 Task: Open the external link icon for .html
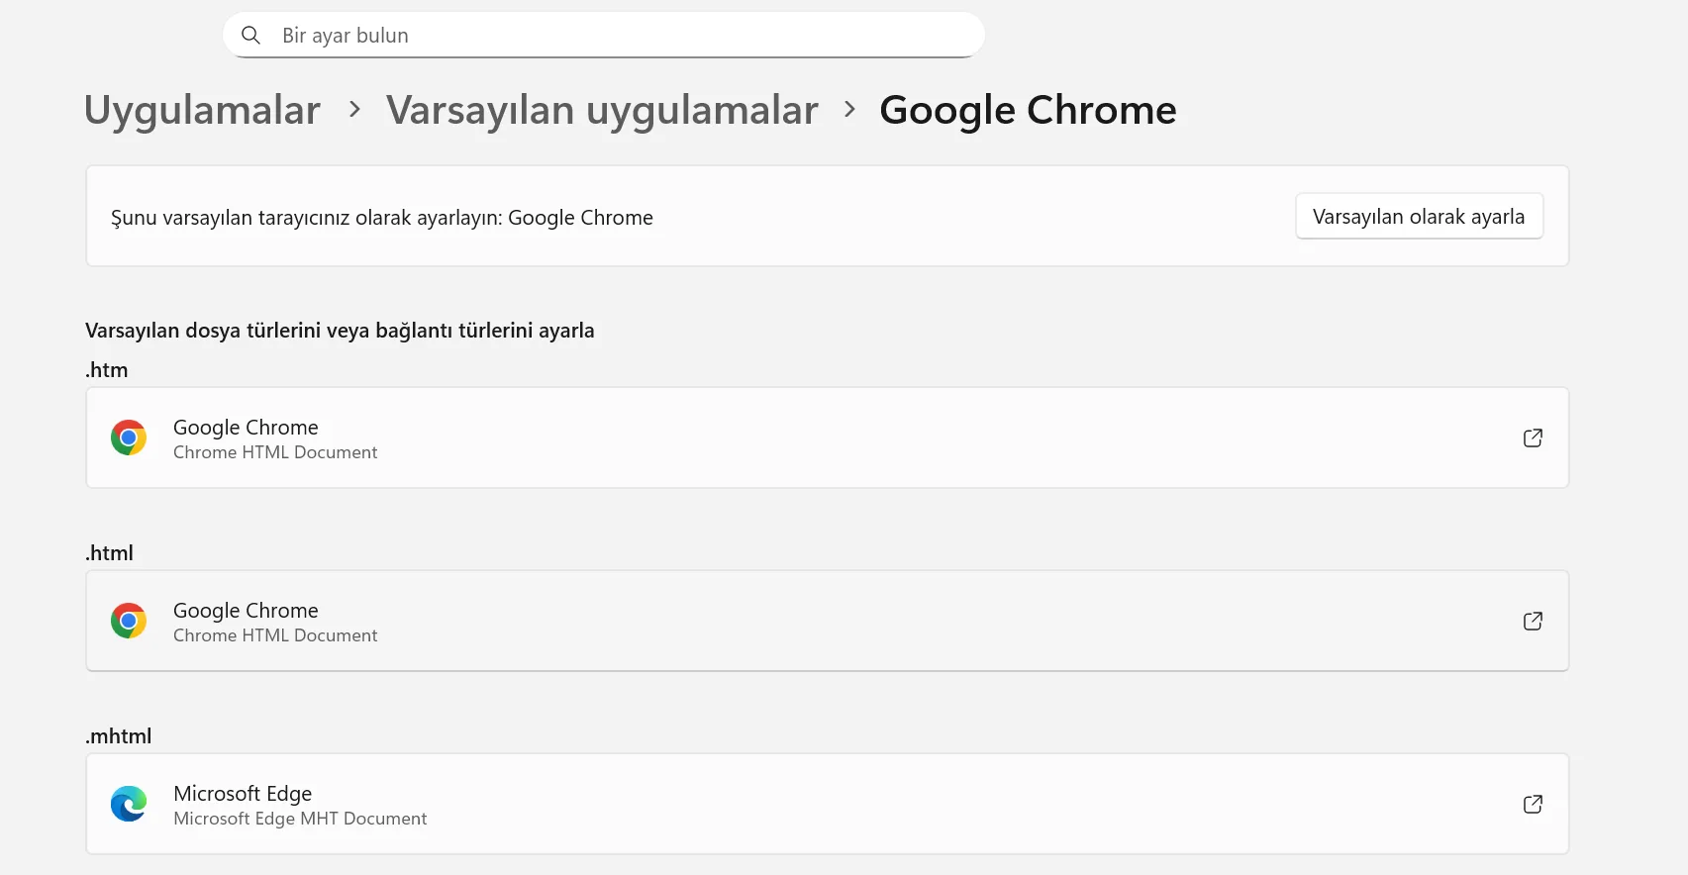(x=1533, y=621)
